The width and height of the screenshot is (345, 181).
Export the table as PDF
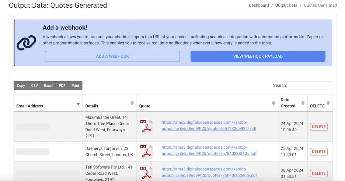62,86
